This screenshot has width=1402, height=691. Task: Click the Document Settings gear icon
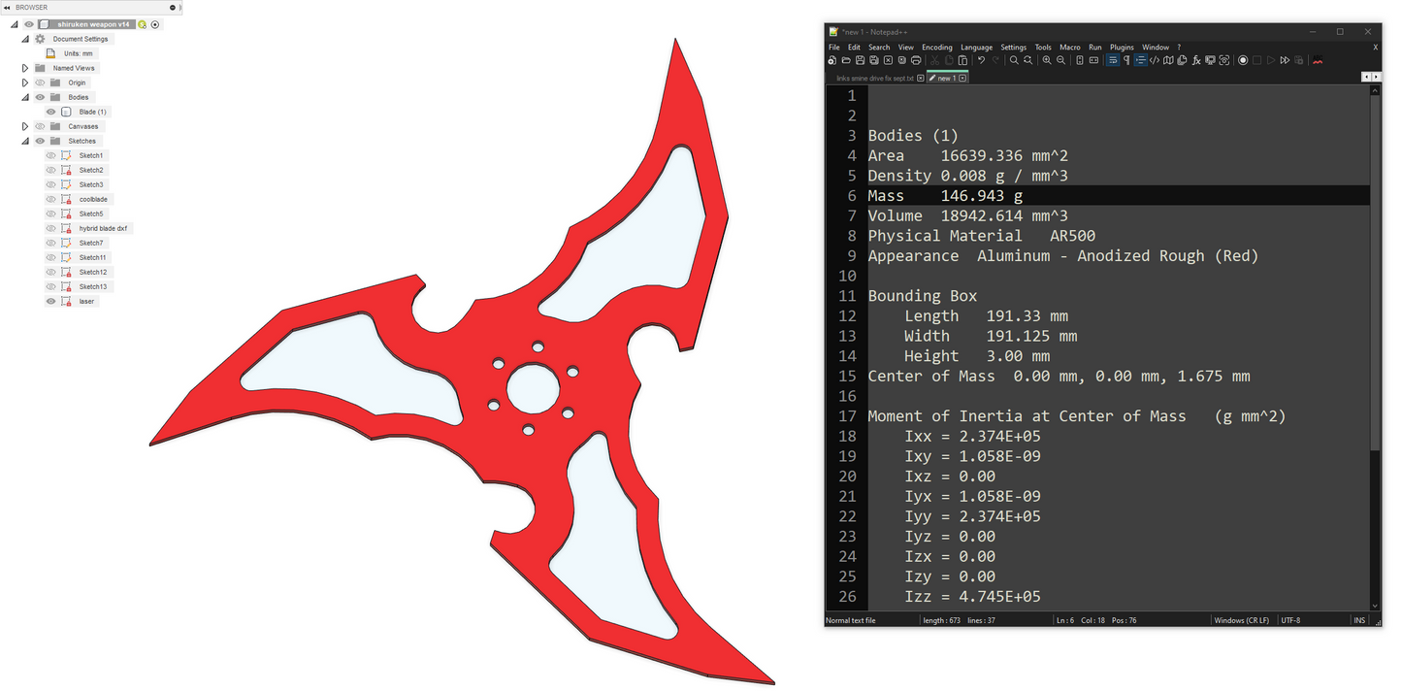coord(40,39)
